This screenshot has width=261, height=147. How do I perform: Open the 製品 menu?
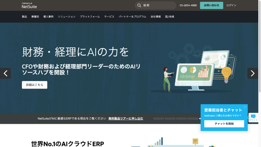click(x=24, y=17)
